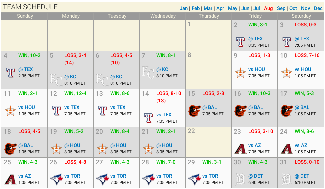Open the 'vs HOU' link on August 10
Image resolution: width=325 pixels, height=189 pixels.
coord(303,69)
